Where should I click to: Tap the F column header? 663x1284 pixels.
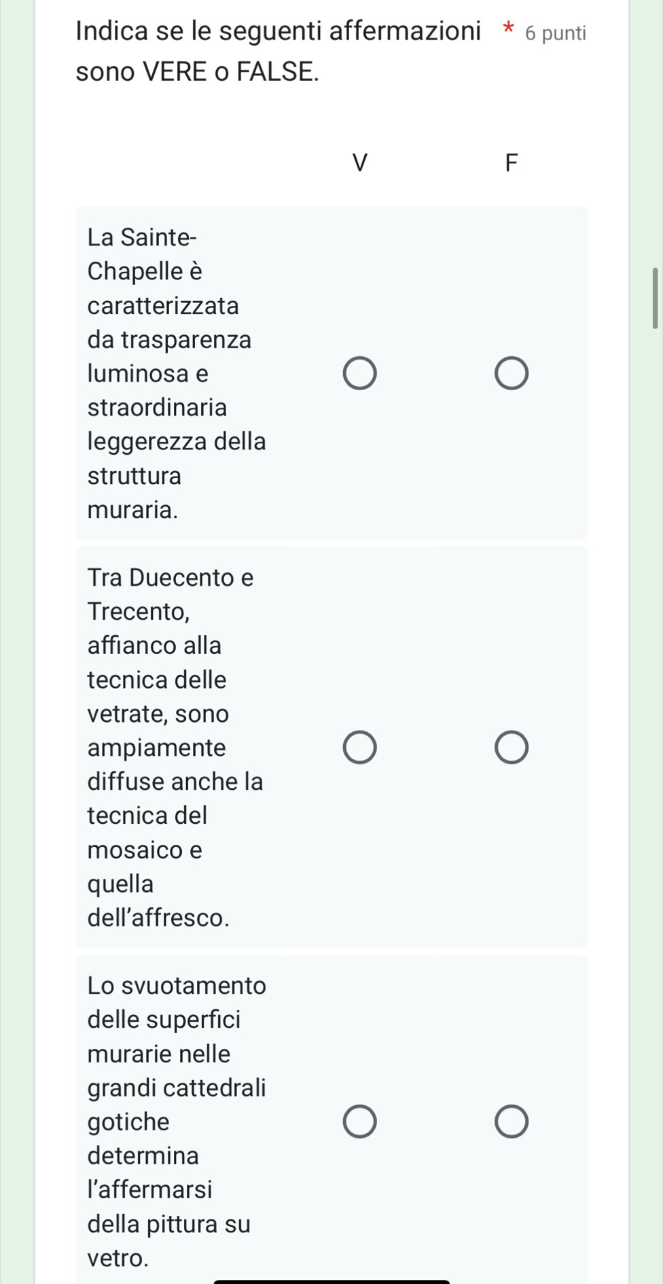coord(511,162)
